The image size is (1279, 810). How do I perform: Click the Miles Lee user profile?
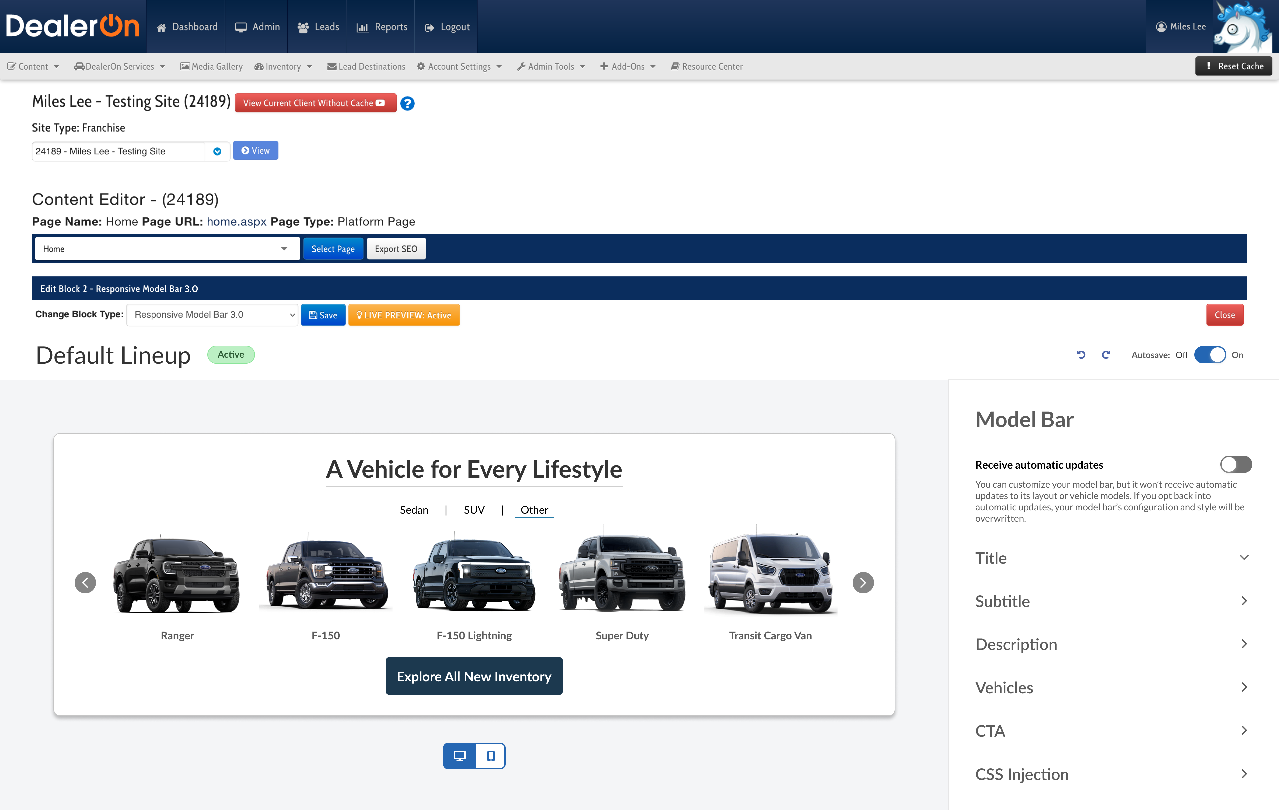click(x=1180, y=27)
